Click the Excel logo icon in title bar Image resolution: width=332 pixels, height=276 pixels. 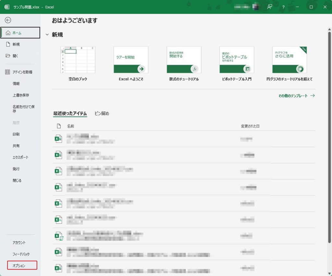click(7, 7)
